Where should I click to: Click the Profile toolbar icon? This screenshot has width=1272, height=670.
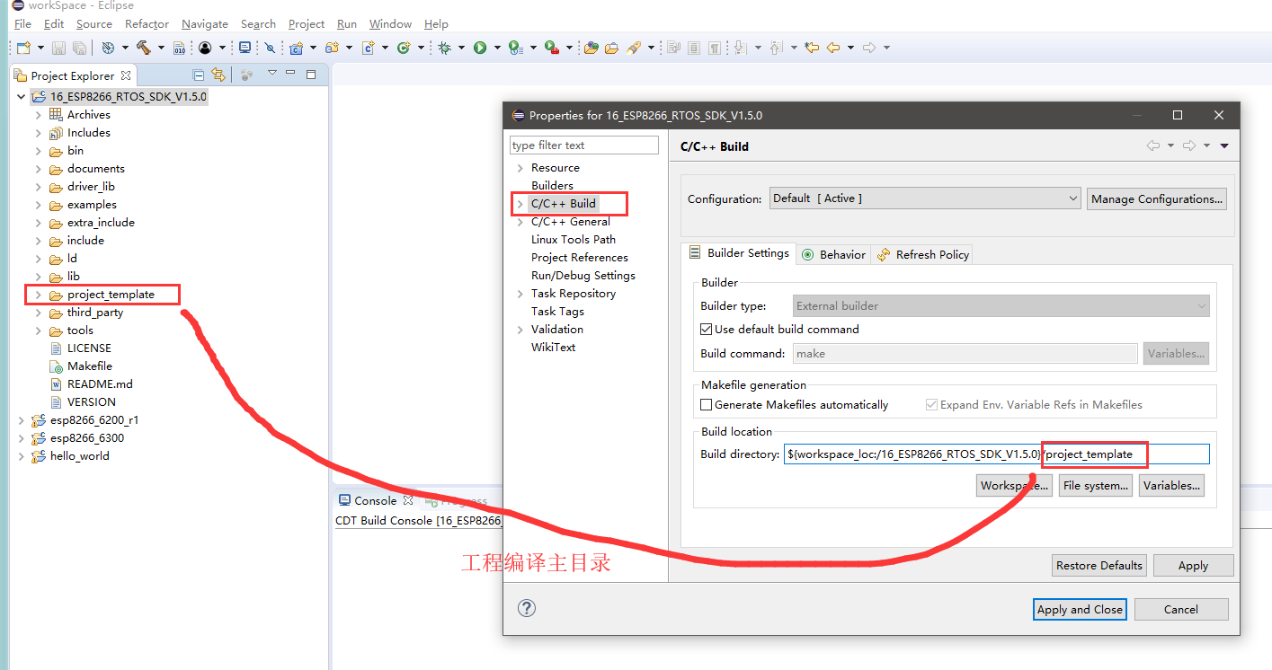[515, 48]
